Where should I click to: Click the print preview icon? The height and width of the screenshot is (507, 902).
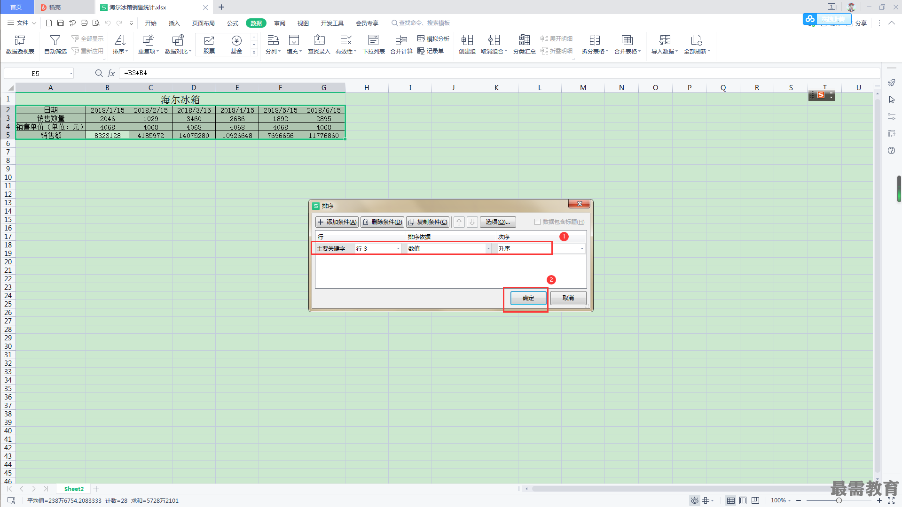click(96, 23)
